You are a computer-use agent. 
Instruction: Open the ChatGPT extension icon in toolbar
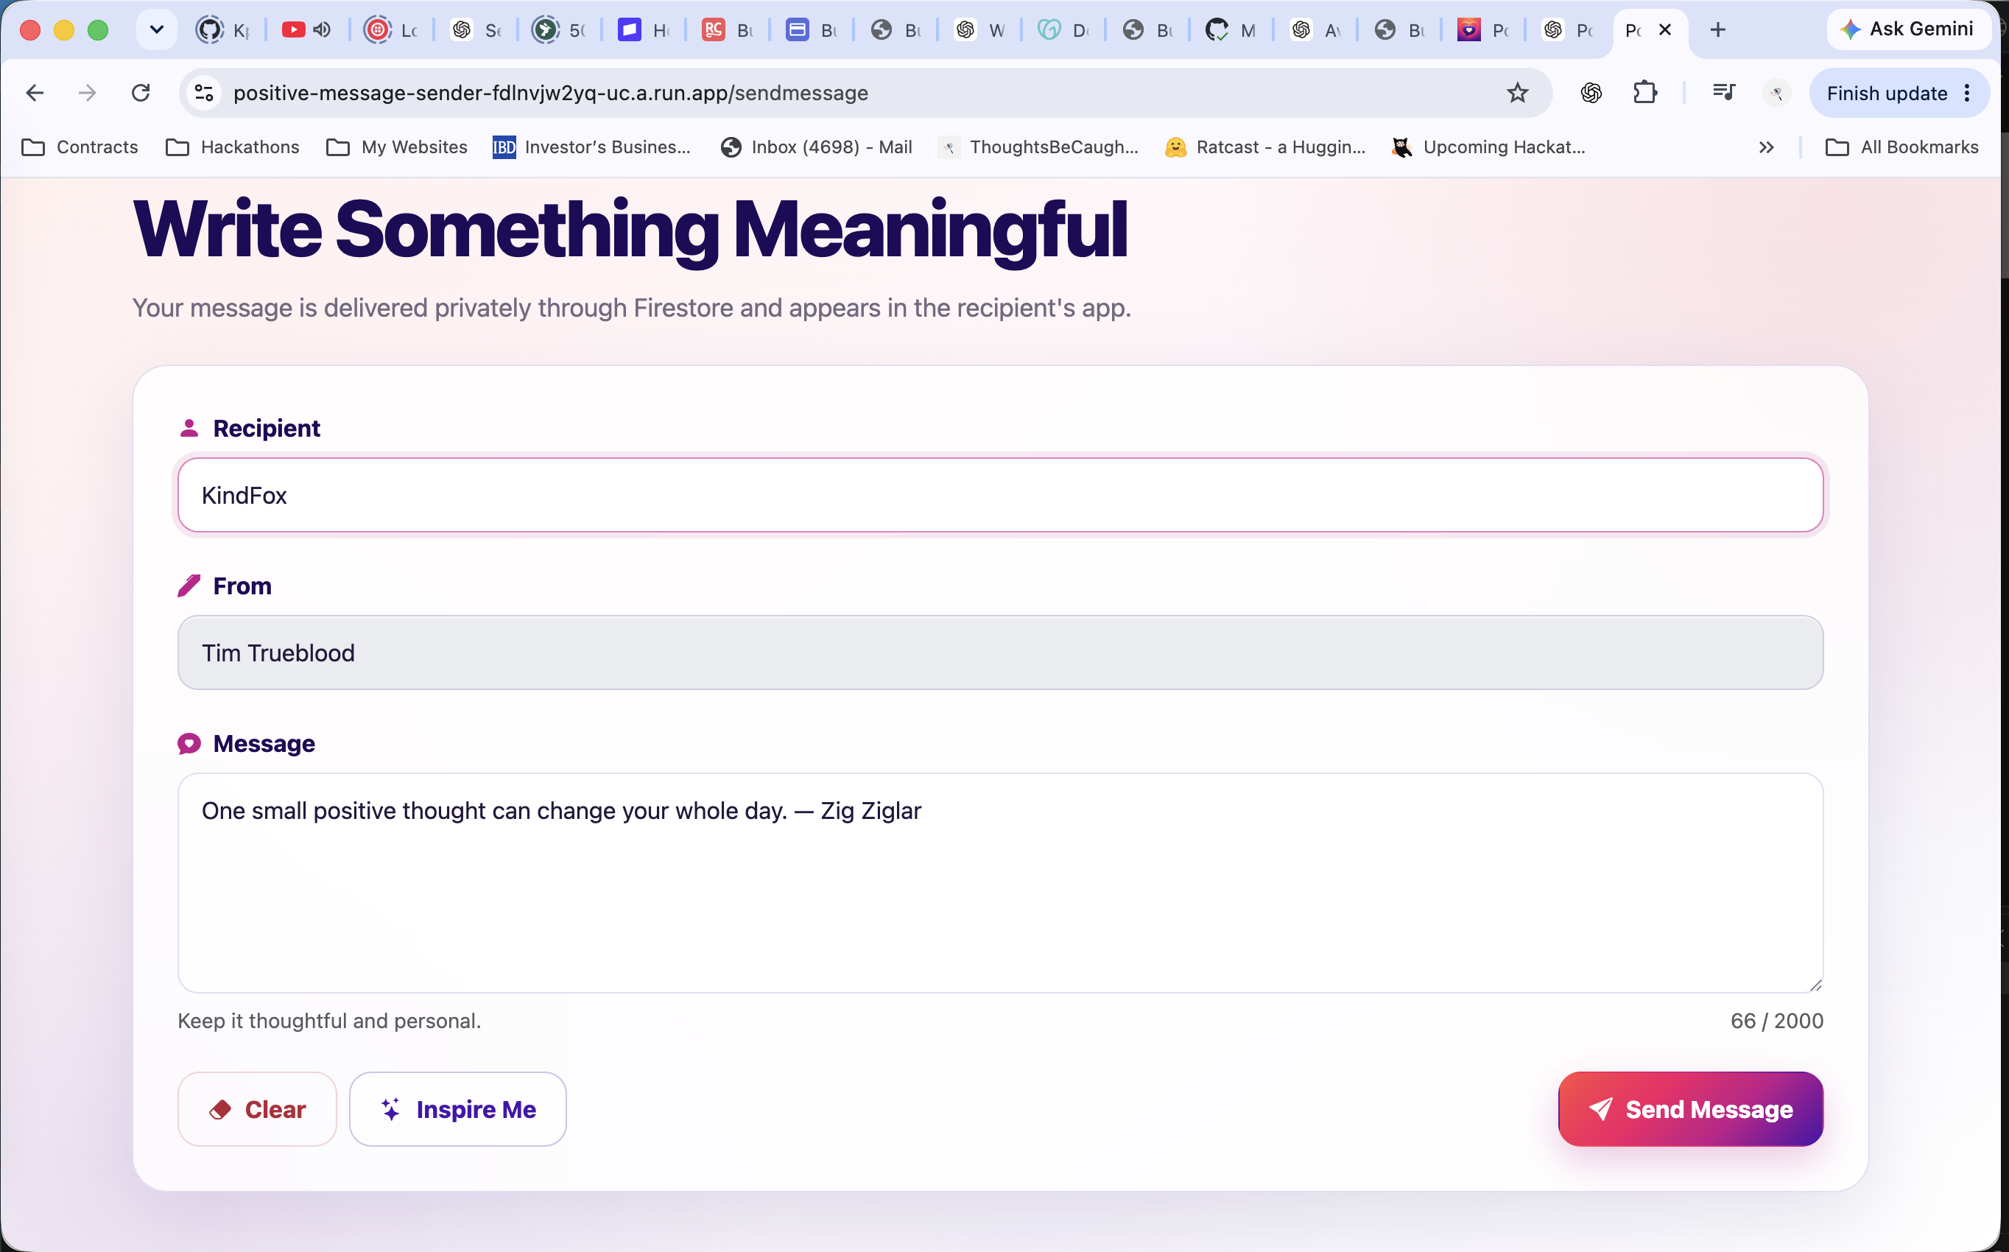[1591, 93]
